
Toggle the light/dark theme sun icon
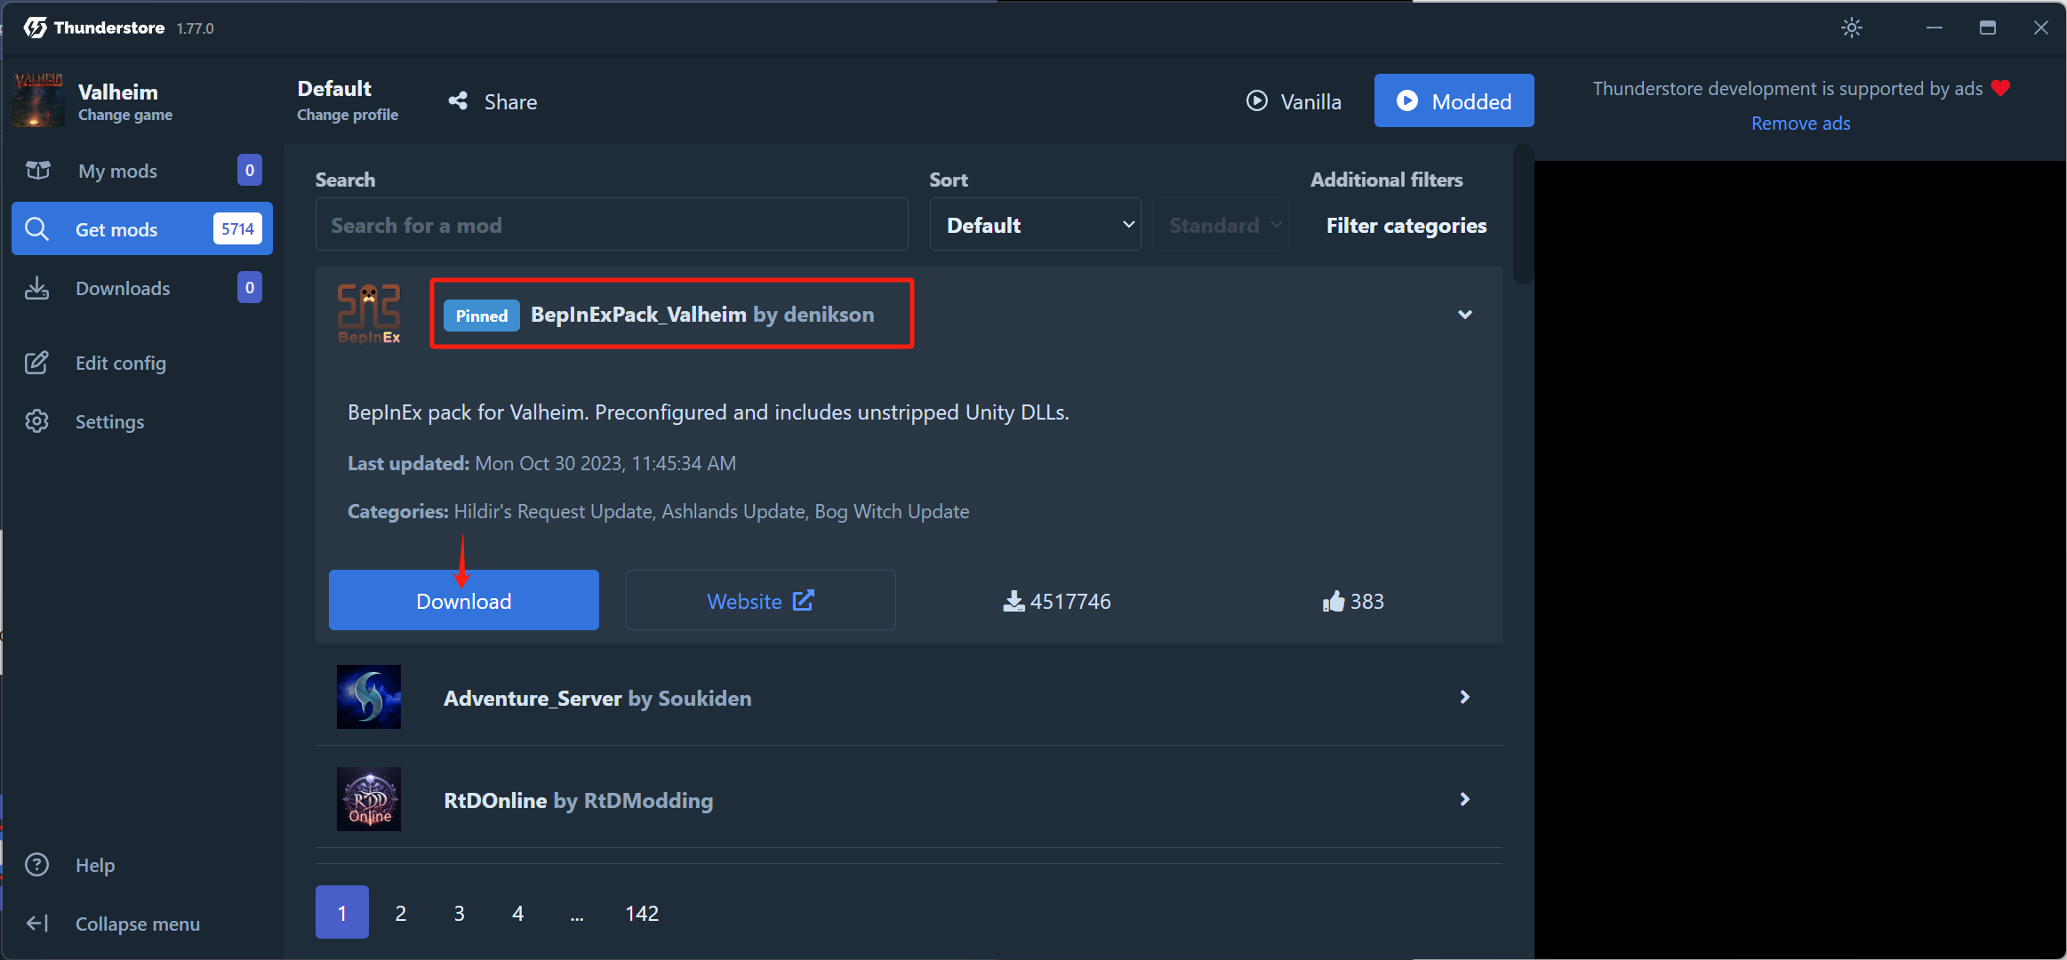pyautogui.click(x=1851, y=28)
